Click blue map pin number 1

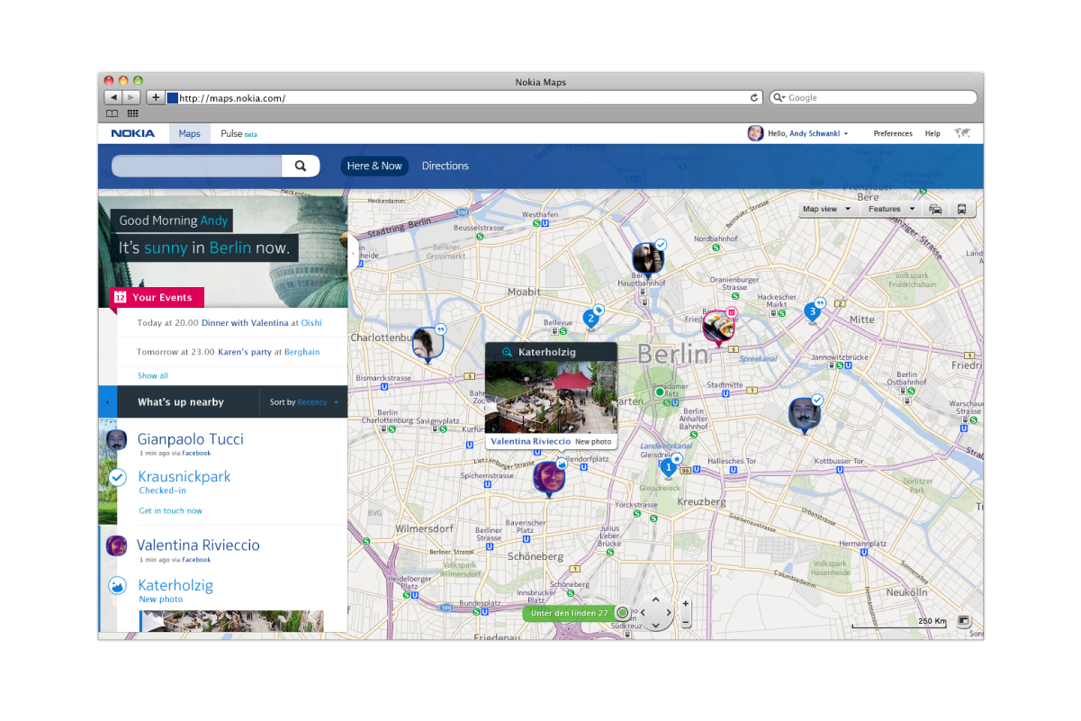point(668,468)
